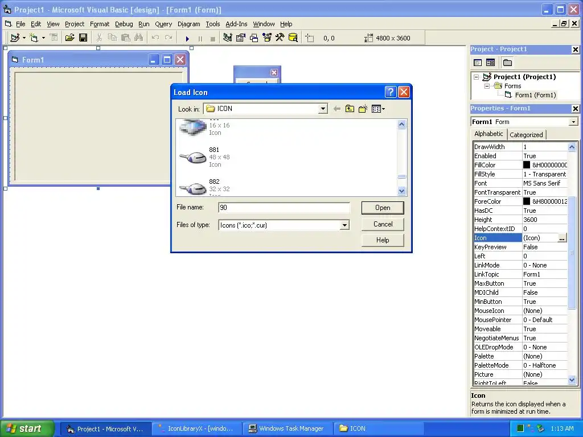Open Add Form toolbar dropdown arrow
This screenshot has height=437, width=583.
(43, 38)
